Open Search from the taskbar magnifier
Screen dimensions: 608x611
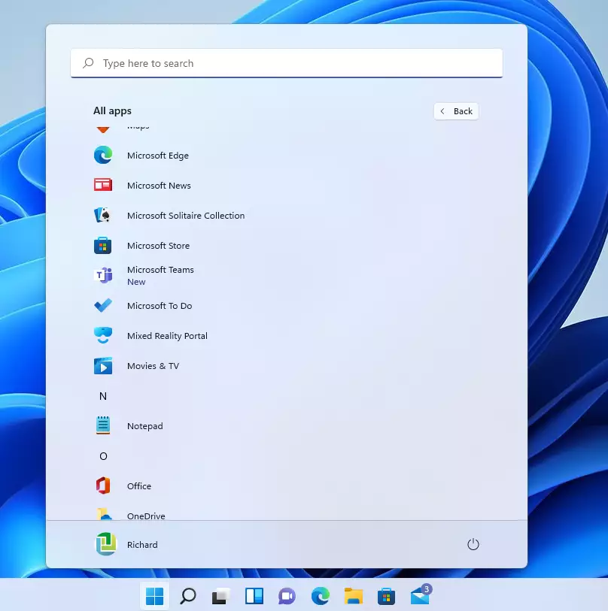click(x=187, y=596)
